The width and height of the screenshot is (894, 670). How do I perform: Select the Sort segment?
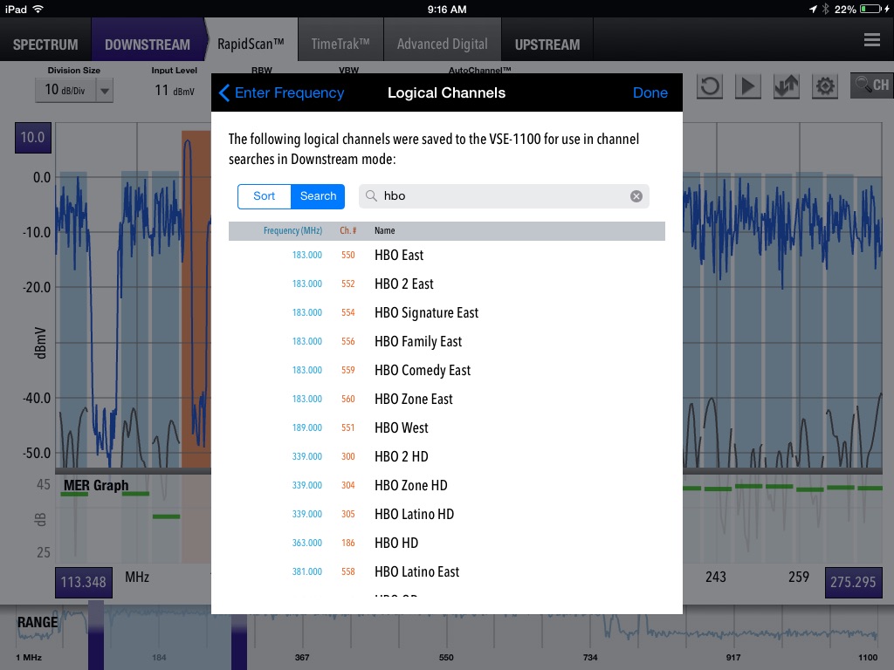[264, 196]
